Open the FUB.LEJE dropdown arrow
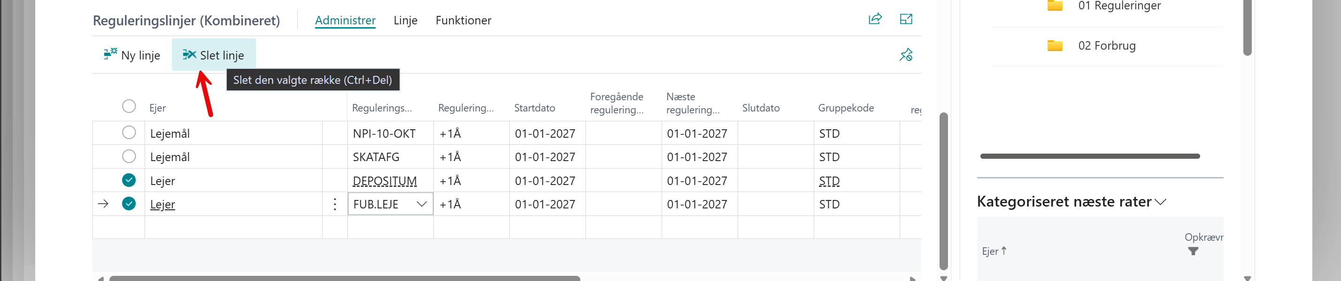Screen dimensions: 1341x281 (x=422, y=204)
